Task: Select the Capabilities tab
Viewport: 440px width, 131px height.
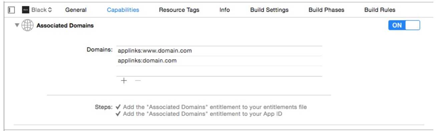Action: (x=123, y=10)
